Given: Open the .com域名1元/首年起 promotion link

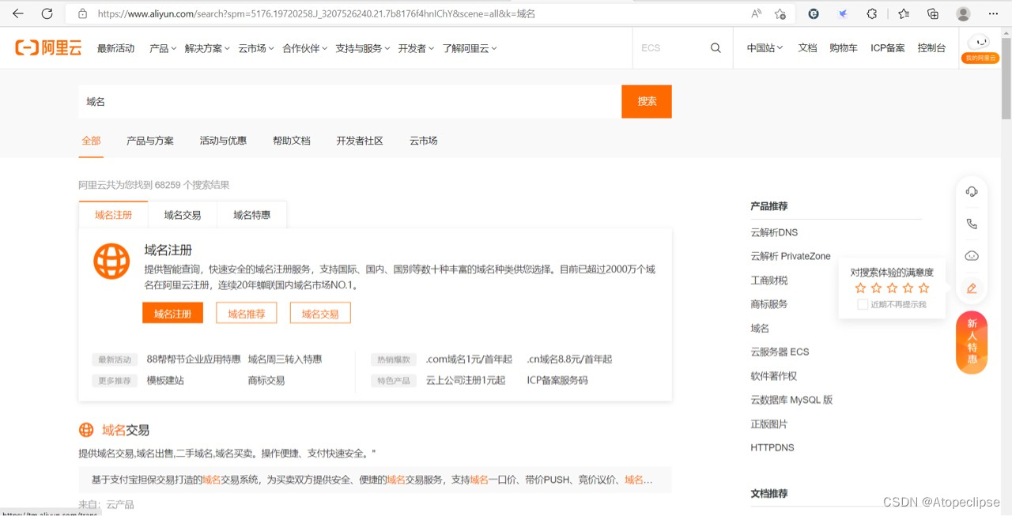Looking at the screenshot, I should click(469, 359).
